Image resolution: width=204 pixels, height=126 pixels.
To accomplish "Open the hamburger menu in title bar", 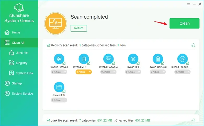I will point(189,4).
